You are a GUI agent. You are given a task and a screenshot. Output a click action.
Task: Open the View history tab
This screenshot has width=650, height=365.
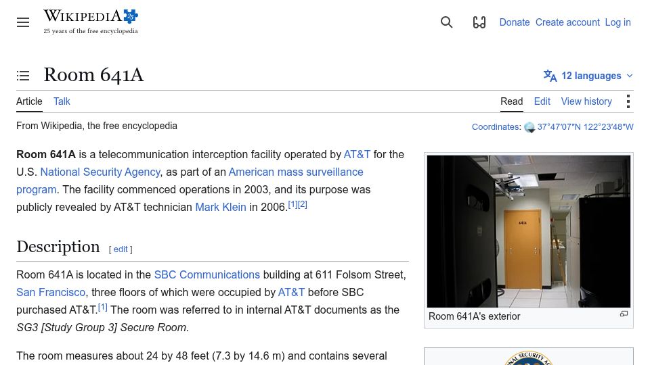[x=586, y=101]
